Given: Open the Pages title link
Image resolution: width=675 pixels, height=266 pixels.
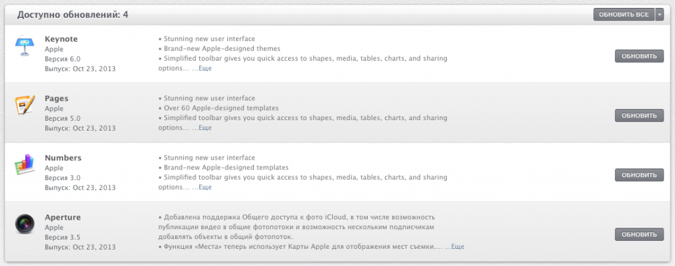Looking at the screenshot, I should tap(57, 98).
